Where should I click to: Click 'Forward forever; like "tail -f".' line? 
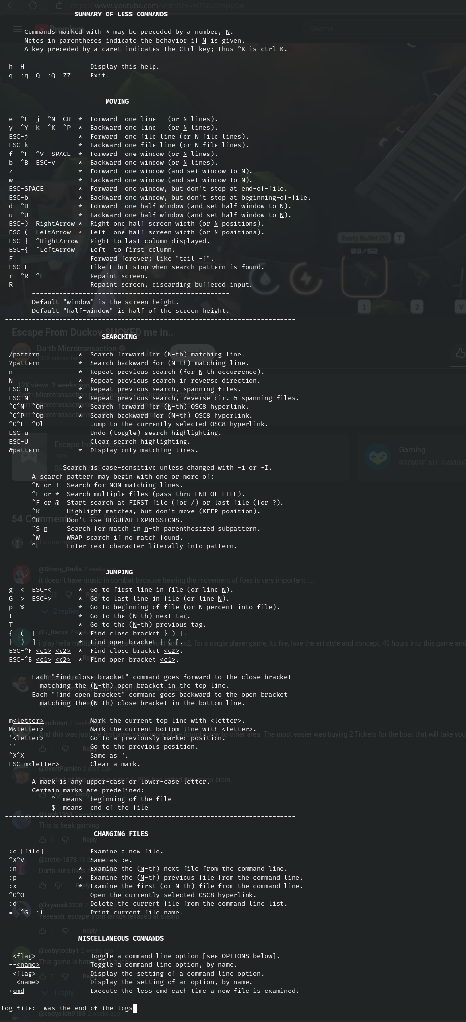pos(152,258)
